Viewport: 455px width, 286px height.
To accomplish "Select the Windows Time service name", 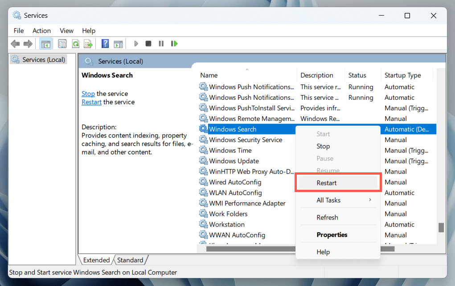I will pos(230,150).
